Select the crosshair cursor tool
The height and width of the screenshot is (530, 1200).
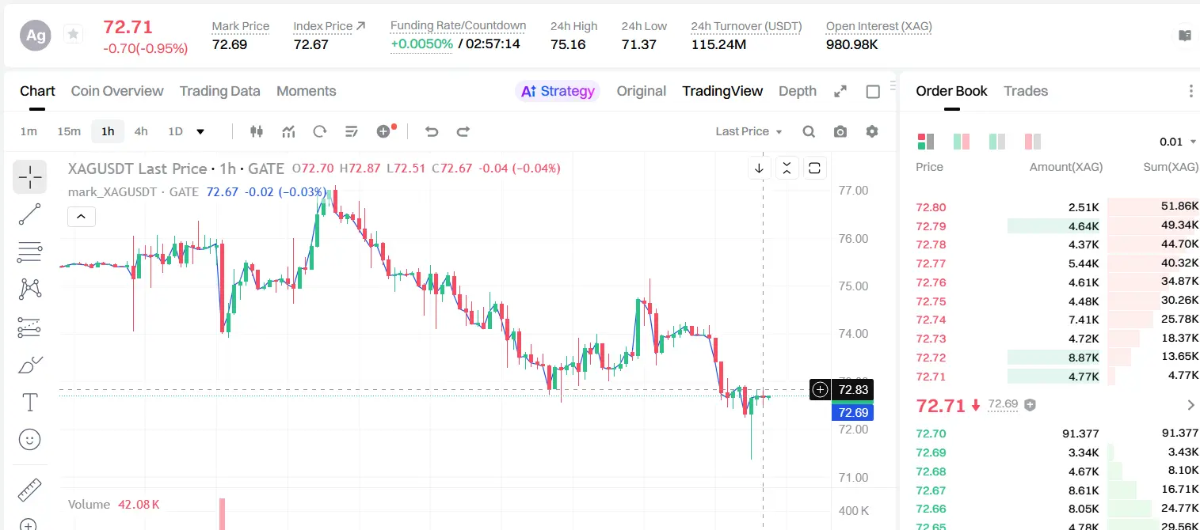coord(29,177)
